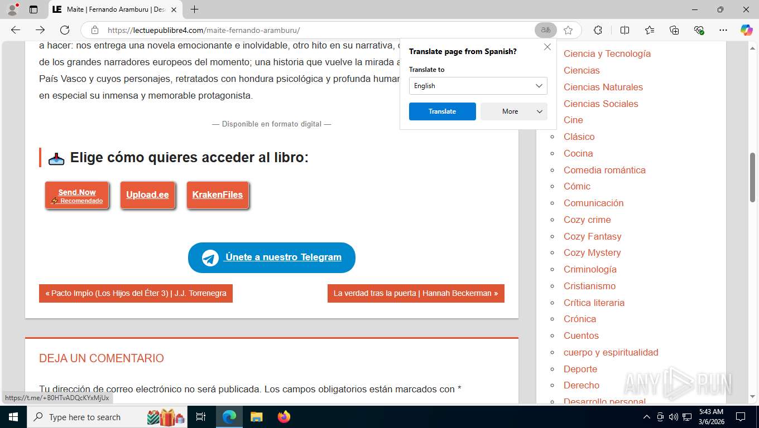Open the Cocina category
Screen dimensions: 759x428
(578, 153)
